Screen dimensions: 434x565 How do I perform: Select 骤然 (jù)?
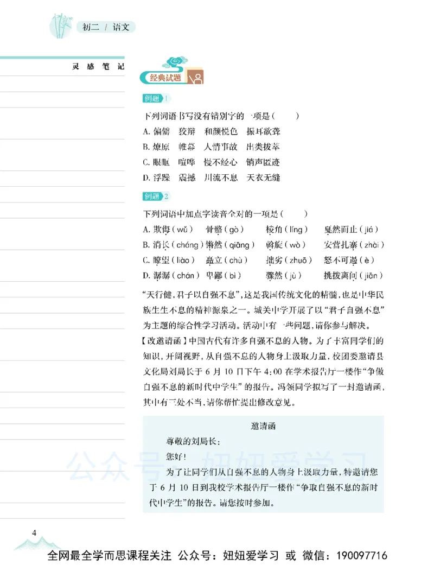click(x=283, y=276)
